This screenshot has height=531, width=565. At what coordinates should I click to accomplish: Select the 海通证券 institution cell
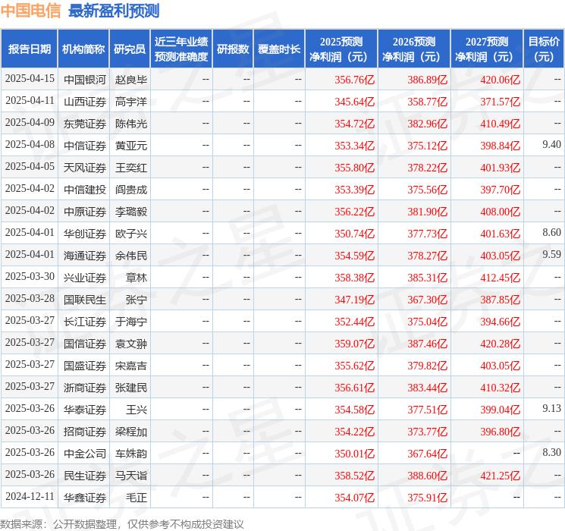pos(85,256)
